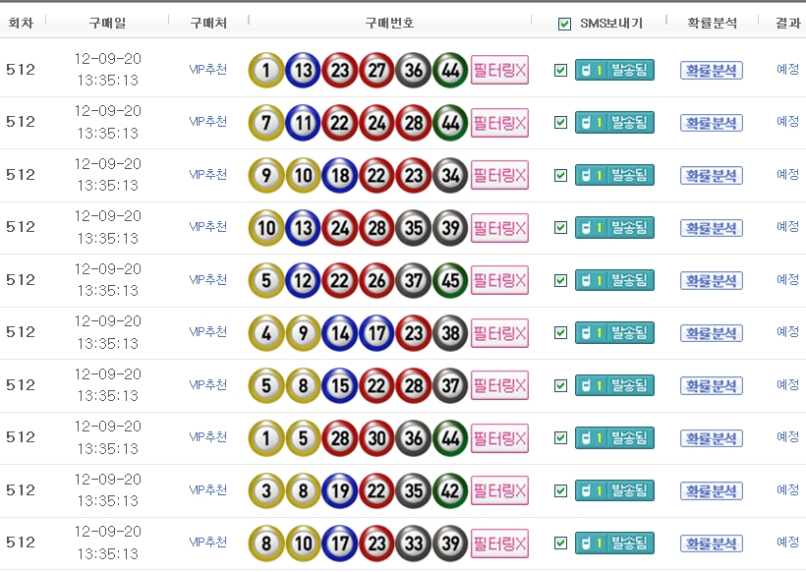
Task: Click the red ball 30 in eighth row
Action: 376,437
